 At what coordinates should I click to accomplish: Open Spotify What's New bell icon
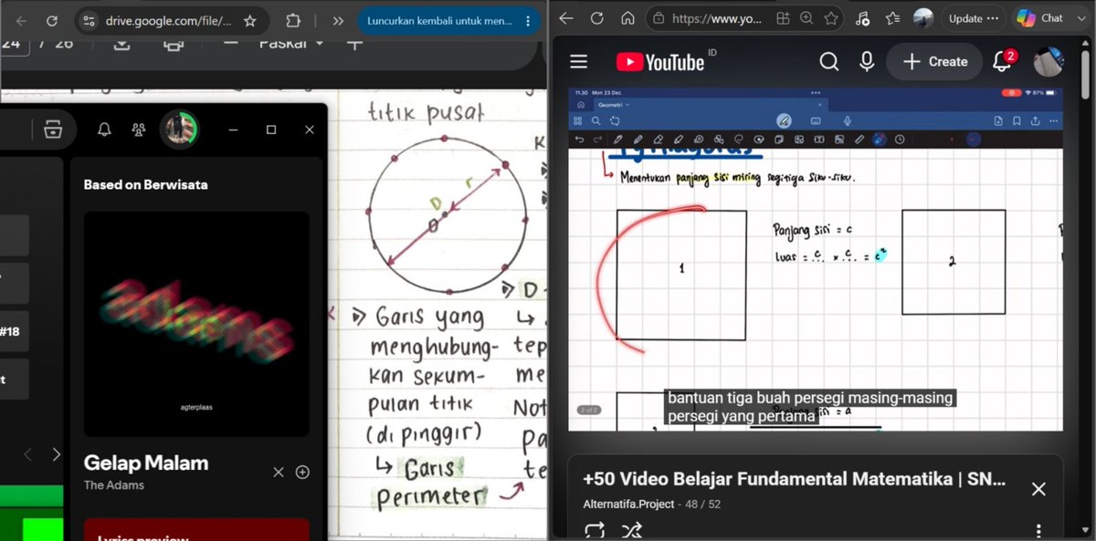point(105,130)
